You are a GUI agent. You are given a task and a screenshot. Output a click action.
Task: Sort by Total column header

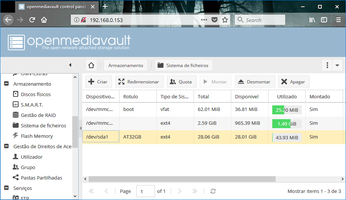[213, 96]
